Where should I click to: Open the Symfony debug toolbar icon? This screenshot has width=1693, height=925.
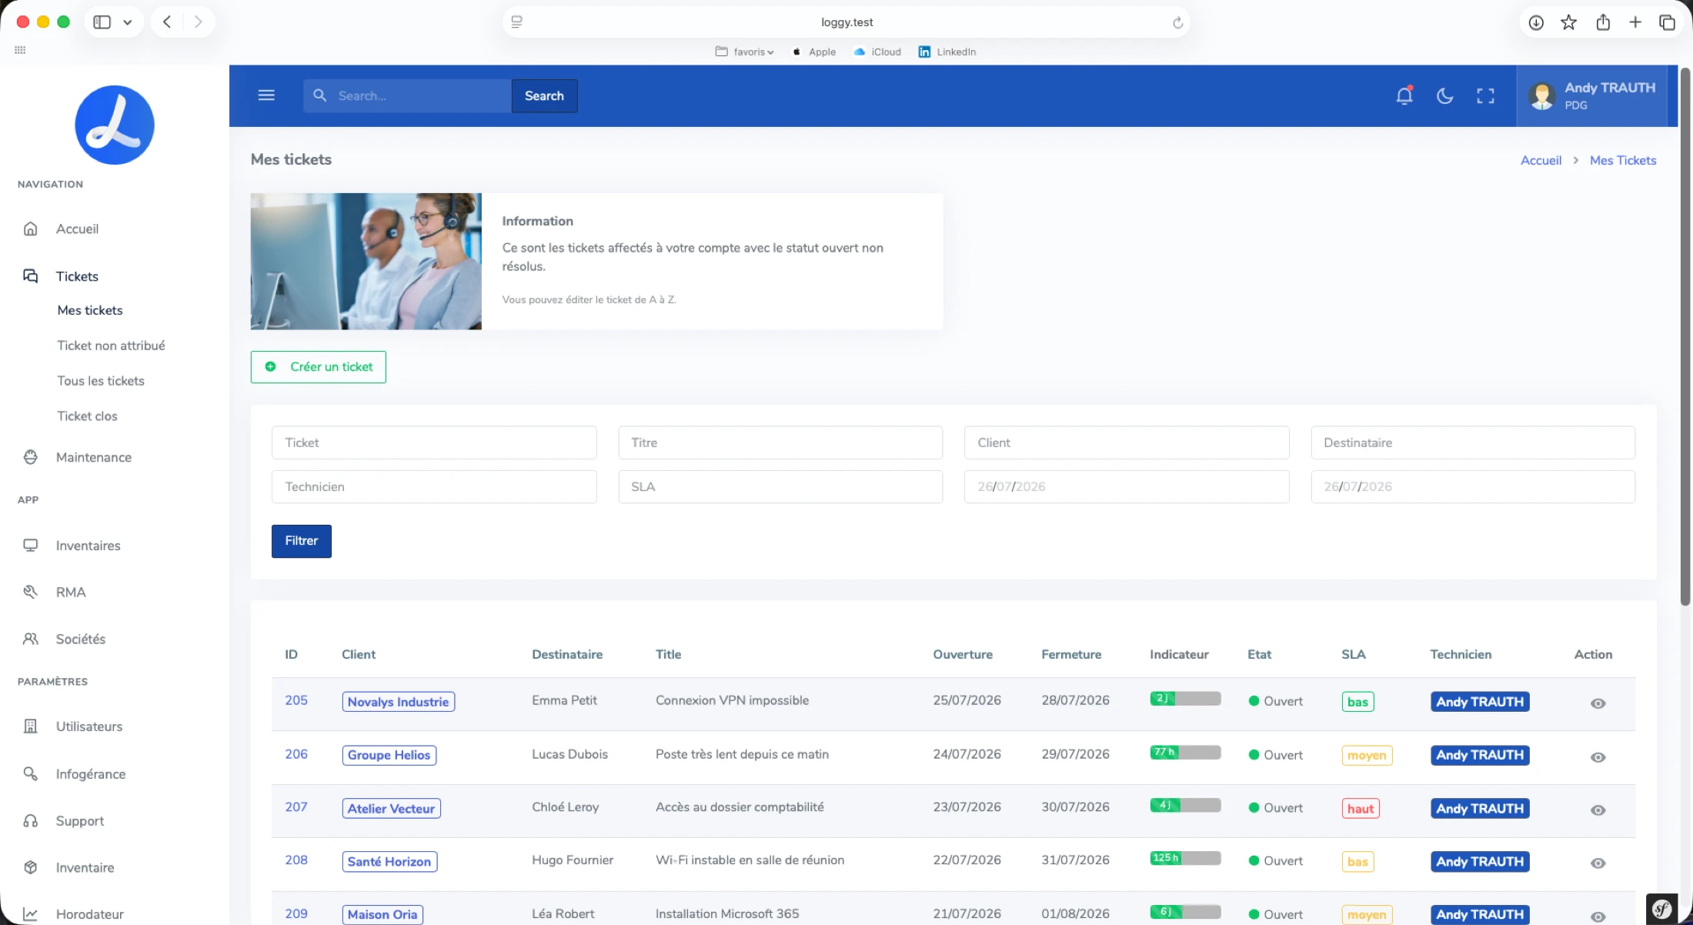pos(1662,909)
